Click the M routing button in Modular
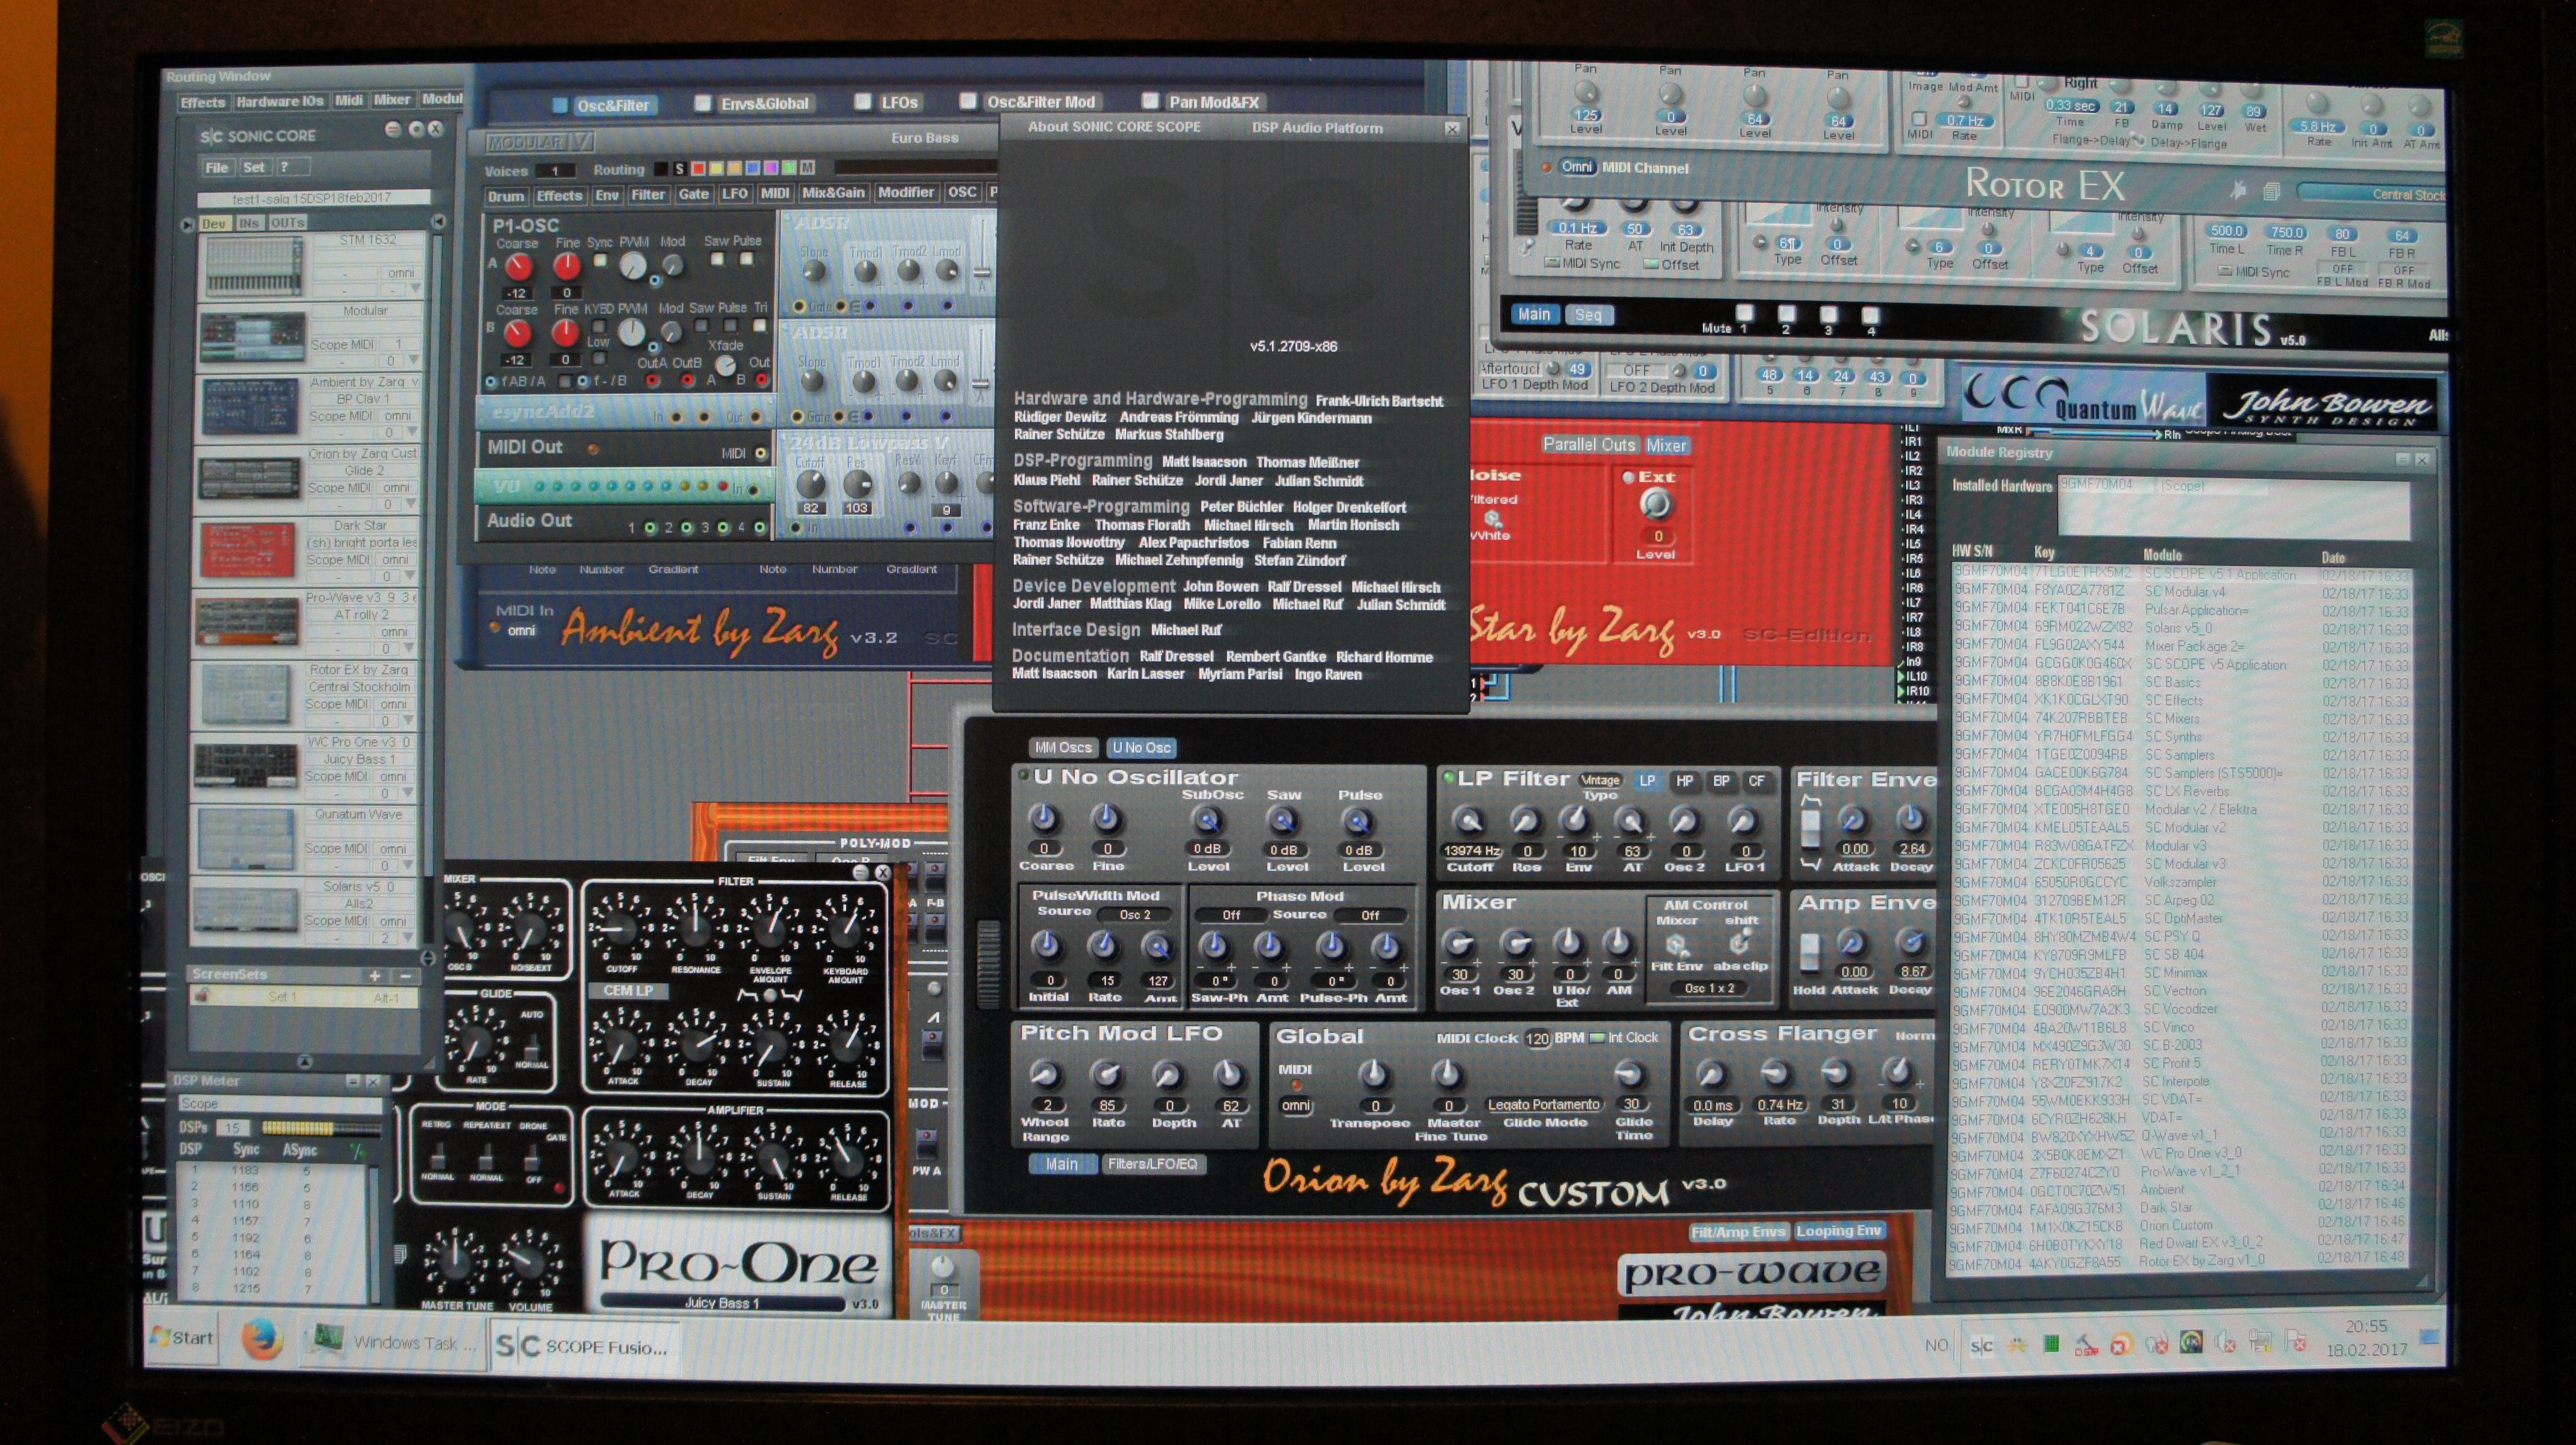The height and width of the screenshot is (1445, 2576). click(807, 168)
